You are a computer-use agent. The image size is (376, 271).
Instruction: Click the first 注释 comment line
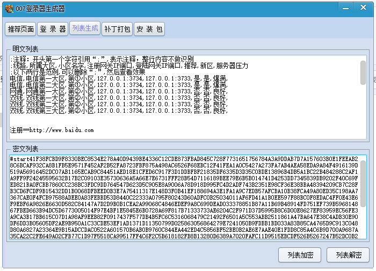102,59
